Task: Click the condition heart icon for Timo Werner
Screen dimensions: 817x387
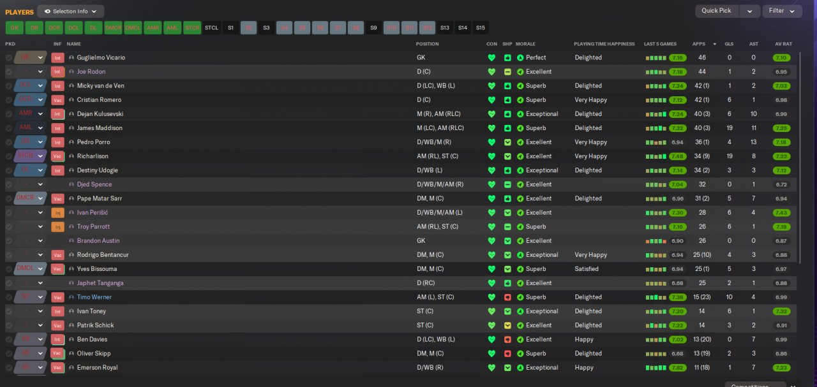Action: coord(491,297)
